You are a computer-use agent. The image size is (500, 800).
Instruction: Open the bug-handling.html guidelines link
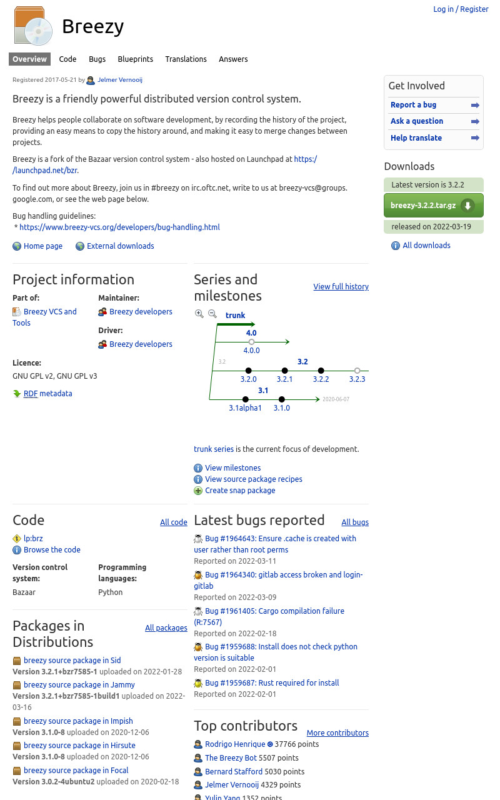(x=119, y=227)
